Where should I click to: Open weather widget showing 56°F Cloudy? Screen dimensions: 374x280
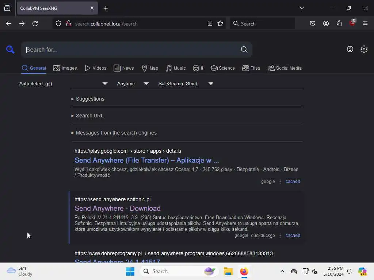pos(19,271)
